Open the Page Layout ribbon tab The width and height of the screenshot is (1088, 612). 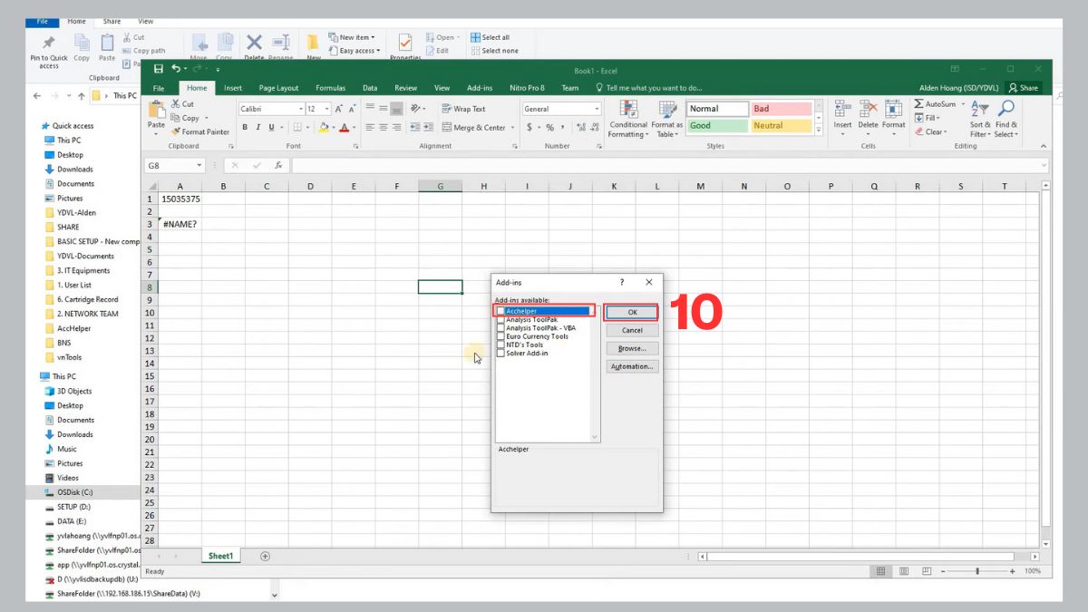pos(278,88)
